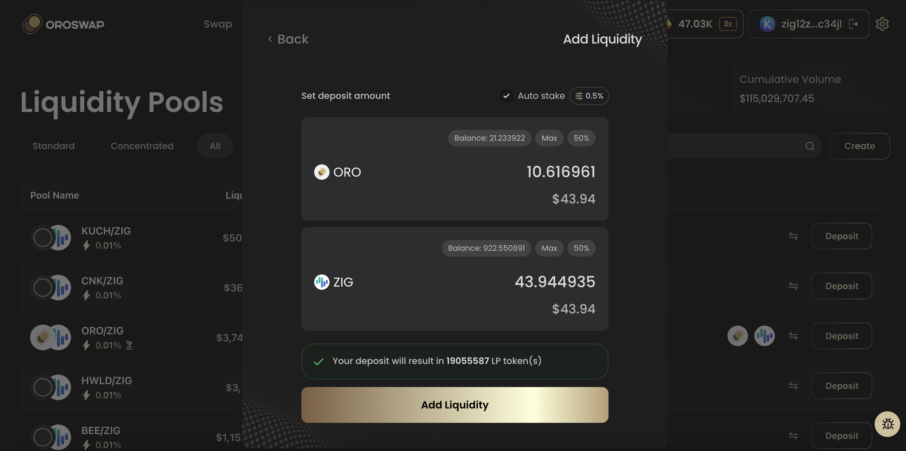Screen dimensions: 906x451
Task: Click the Create button
Action: tap(860, 146)
